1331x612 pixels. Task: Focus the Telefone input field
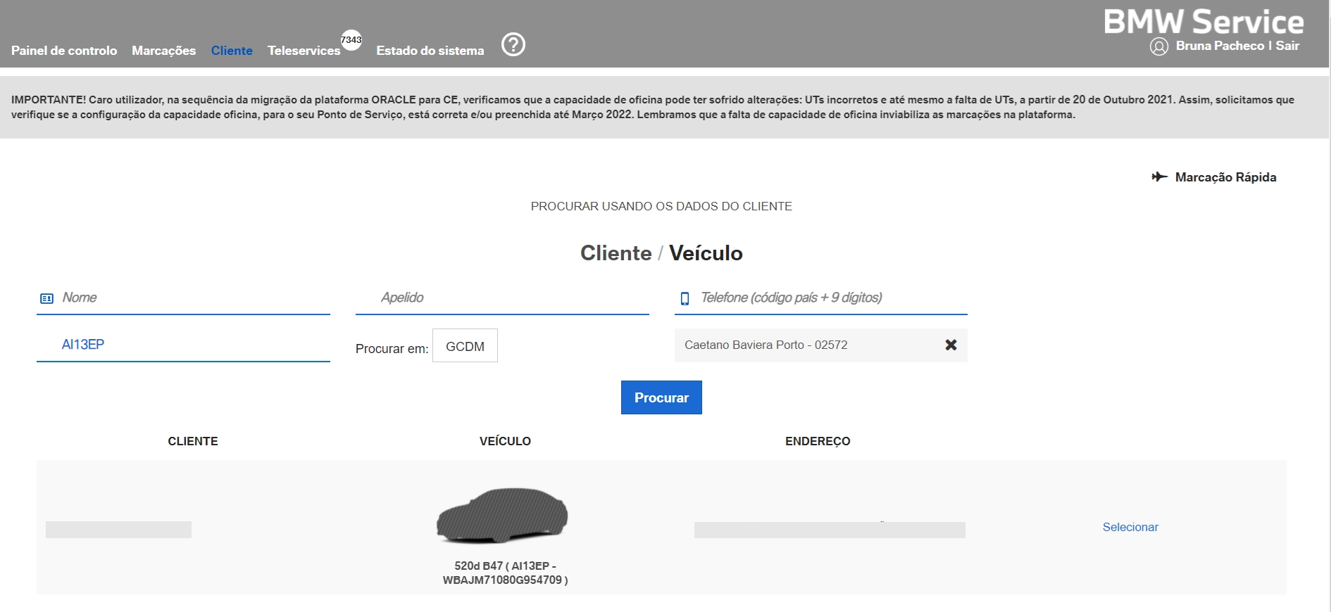821,298
